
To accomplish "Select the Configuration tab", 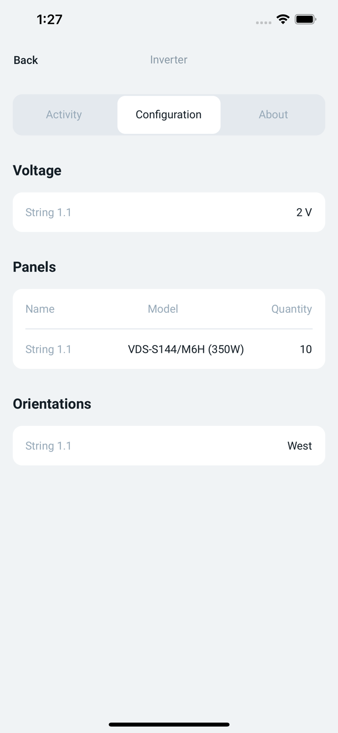I will coord(169,114).
